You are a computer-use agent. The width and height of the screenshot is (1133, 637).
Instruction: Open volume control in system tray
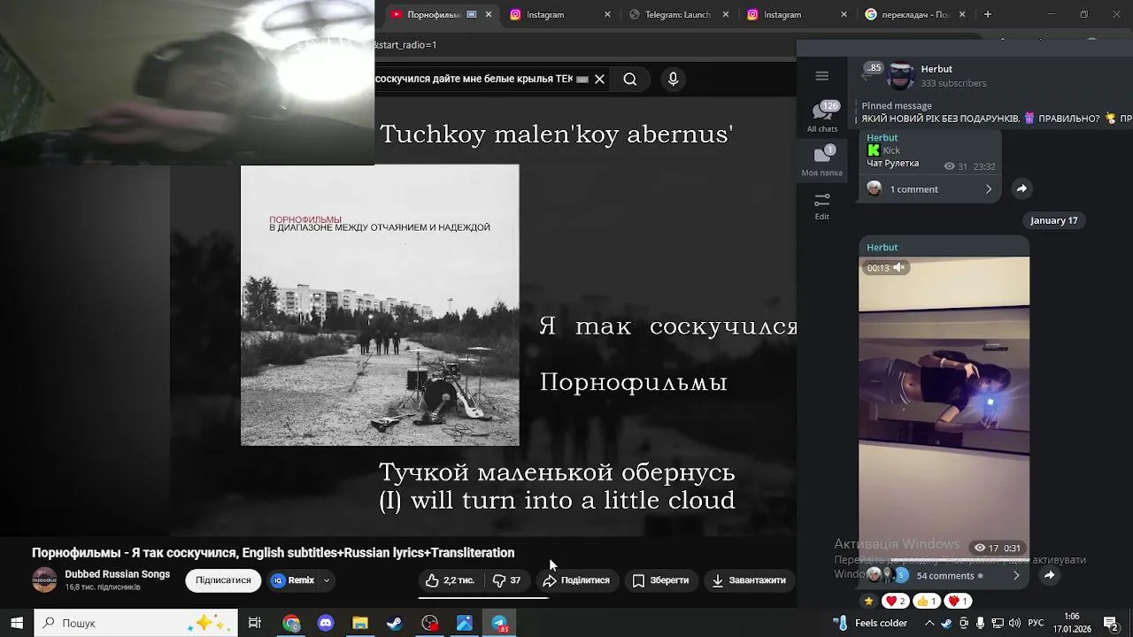coord(1014,623)
